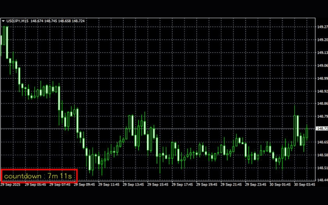The height and width of the screenshot is (205, 328).
Task: Click the 149.20 price scale label
Action: pyautogui.click(x=322, y=40)
